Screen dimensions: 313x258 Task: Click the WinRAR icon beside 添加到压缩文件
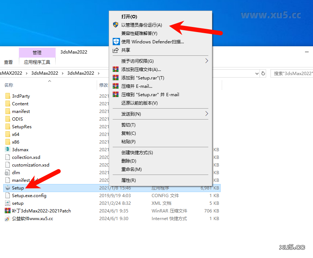pyautogui.click(x=116, y=69)
